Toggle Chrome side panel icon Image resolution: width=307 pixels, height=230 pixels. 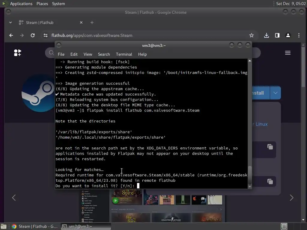point(277,35)
